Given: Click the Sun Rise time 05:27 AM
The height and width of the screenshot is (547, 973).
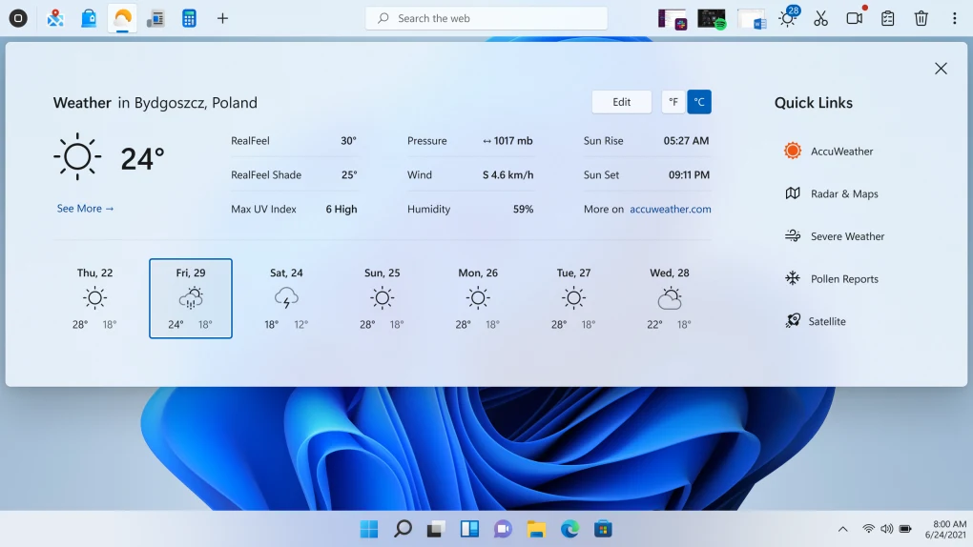Looking at the screenshot, I should [686, 141].
